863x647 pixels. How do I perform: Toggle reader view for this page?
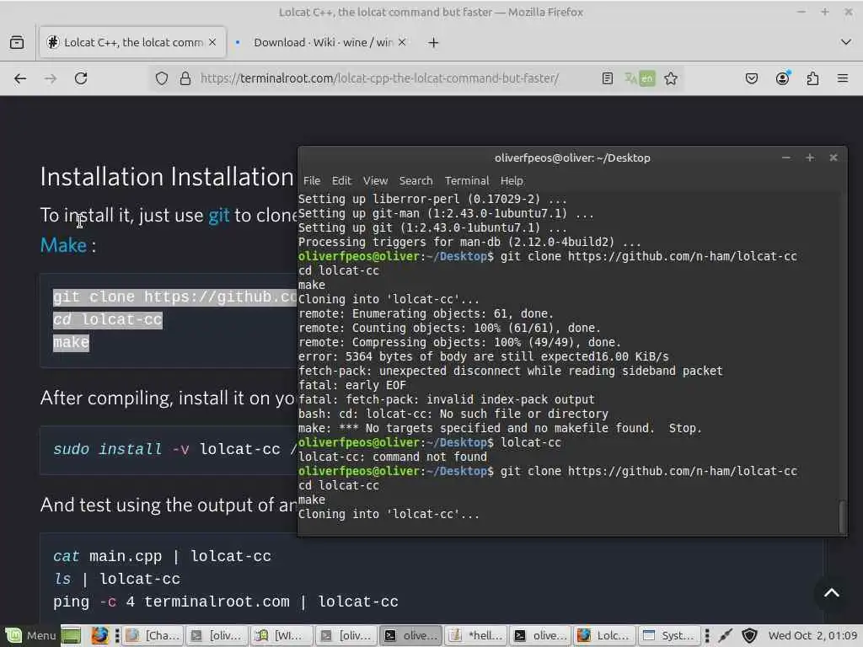coord(607,78)
